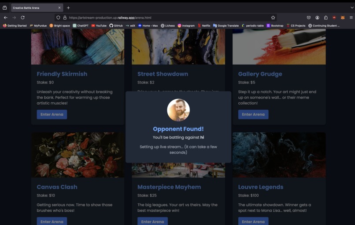This screenshot has height=225, width=355.
Task: Click the Friendly Skirmish title
Action: pos(62,74)
